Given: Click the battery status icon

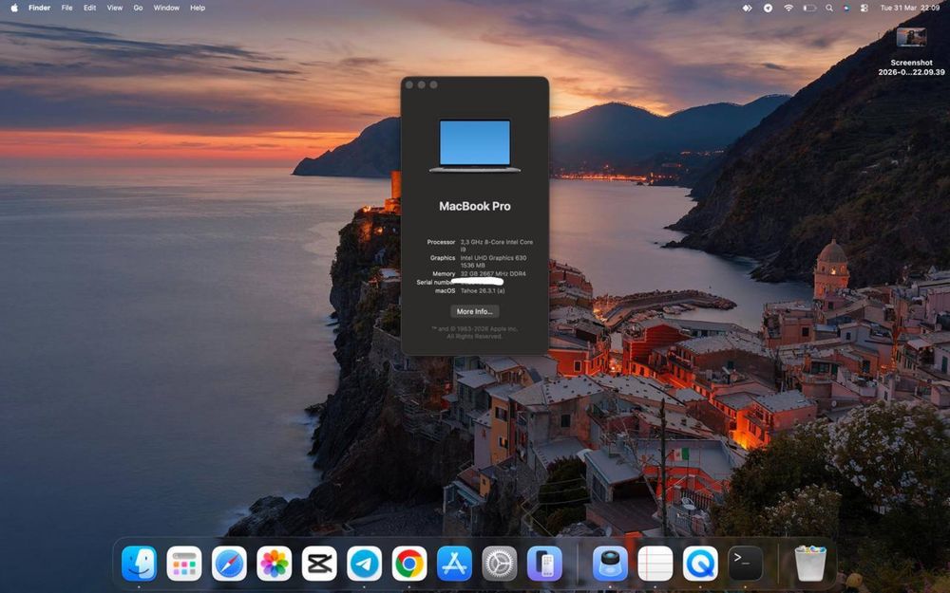Looking at the screenshot, I should pos(809,8).
